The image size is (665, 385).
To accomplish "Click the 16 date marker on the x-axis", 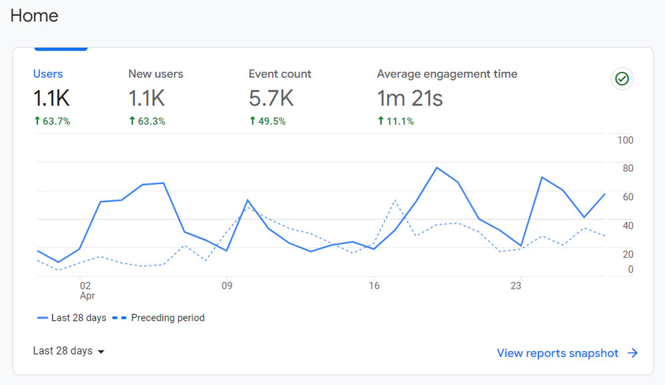I will (x=374, y=286).
